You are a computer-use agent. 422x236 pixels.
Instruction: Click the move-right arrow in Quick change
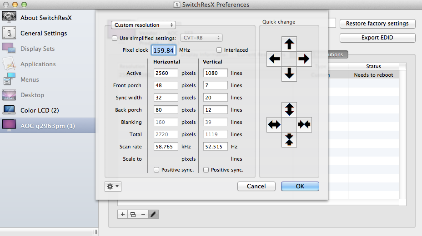pyautogui.click(x=304, y=59)
